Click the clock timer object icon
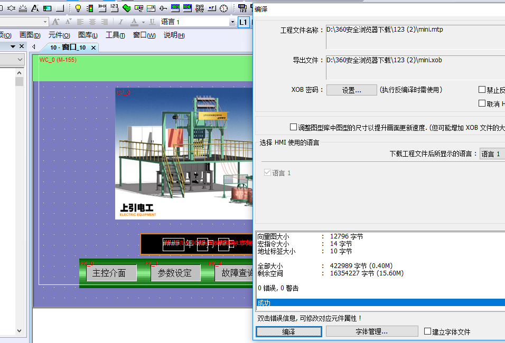This screenshot has height=343, width=505. coord(225,8)
